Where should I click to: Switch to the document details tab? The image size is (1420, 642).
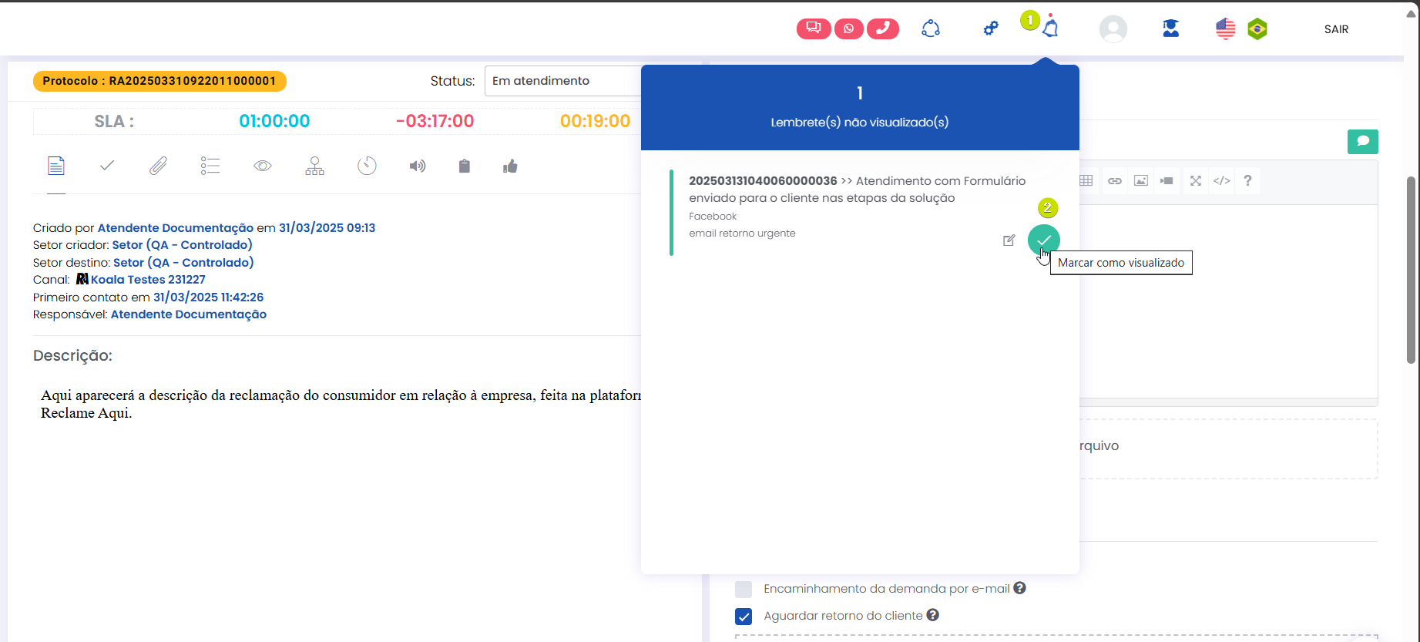pos(56,166)
